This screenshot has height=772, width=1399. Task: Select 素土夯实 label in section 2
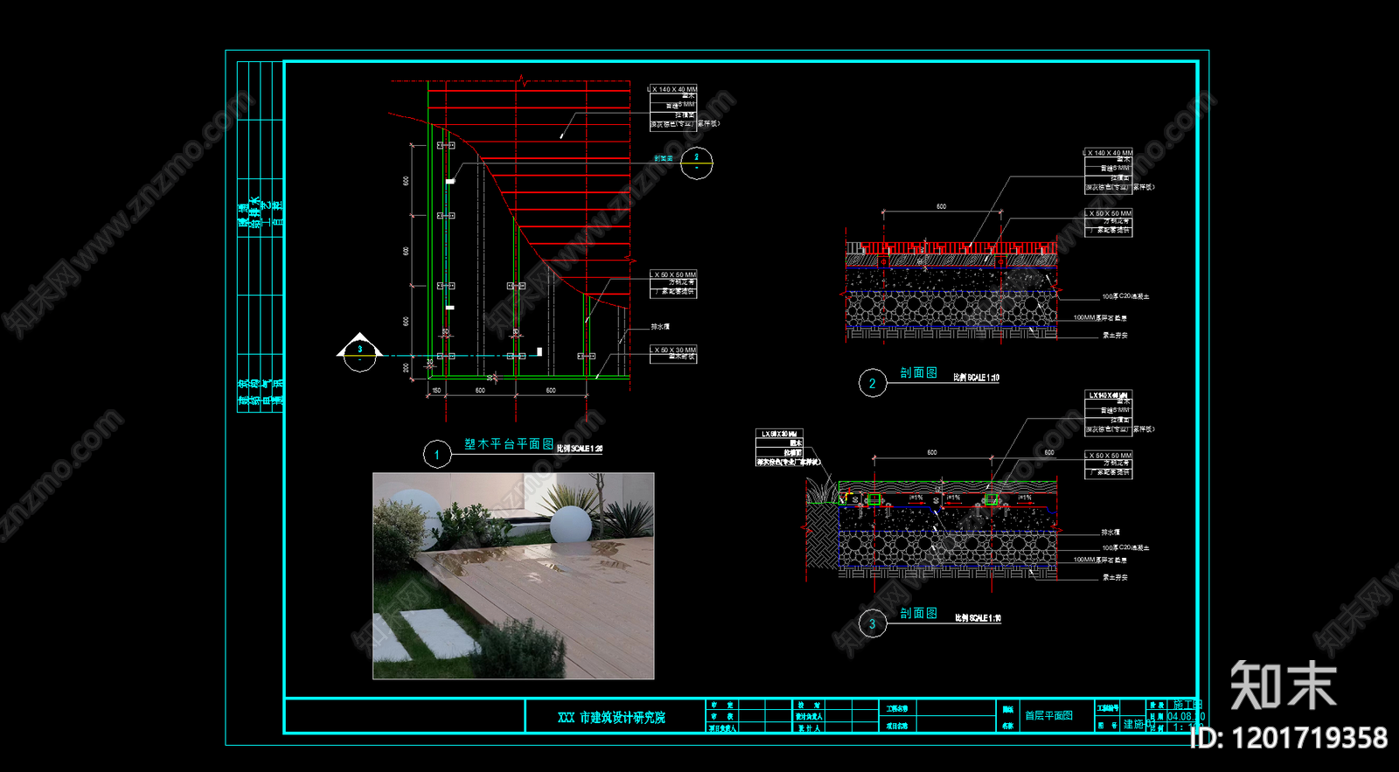tap(1115, 335)
